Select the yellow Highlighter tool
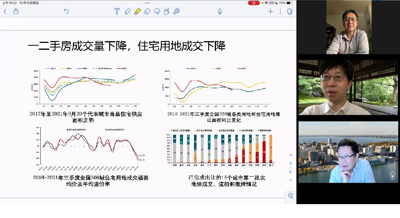 pyautogui.click(x=137, y=11)
